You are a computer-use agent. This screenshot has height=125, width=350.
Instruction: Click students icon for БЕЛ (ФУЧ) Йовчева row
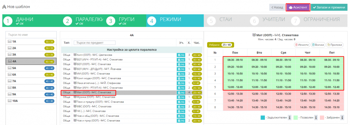[x=181, y=69]
